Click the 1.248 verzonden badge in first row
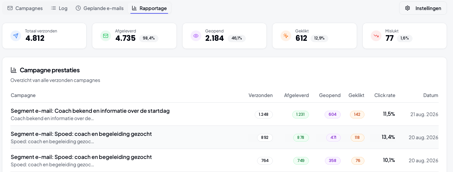The height and width of the screenshot is (172, 453). click(x=264, y=114)
